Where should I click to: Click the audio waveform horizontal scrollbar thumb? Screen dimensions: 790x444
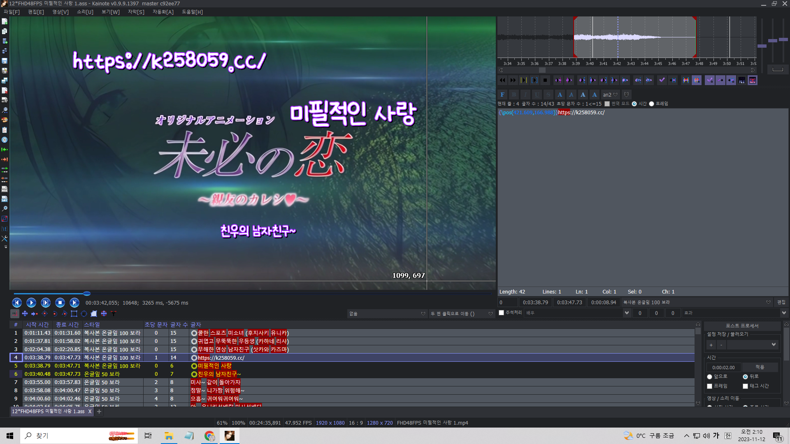(x=542, y=70)
